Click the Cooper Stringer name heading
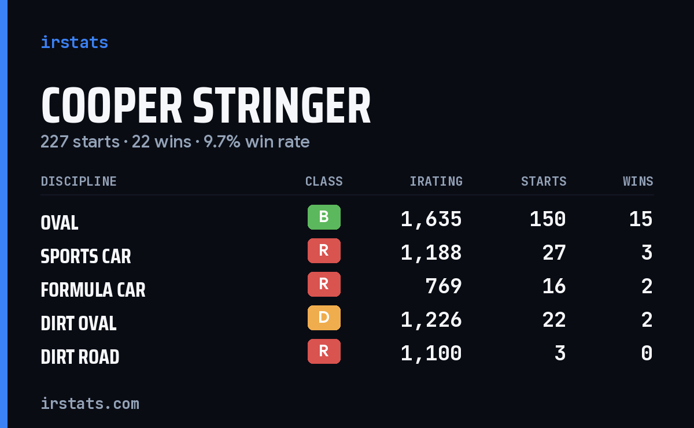 [205, 106]
